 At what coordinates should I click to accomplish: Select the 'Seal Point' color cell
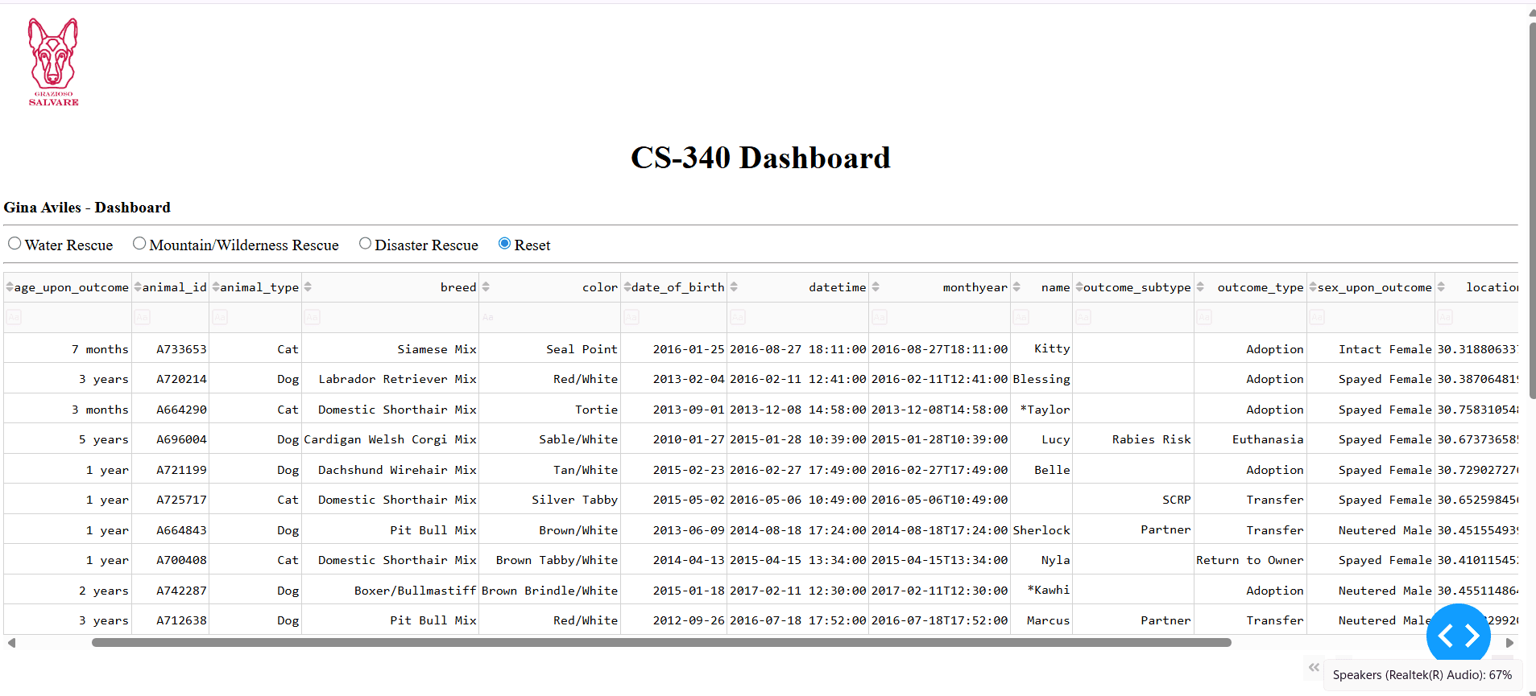pos(550,348)
